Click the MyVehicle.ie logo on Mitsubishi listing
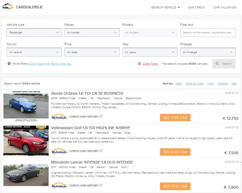Screen dimensions: 242x193 [x=60, y=186]
